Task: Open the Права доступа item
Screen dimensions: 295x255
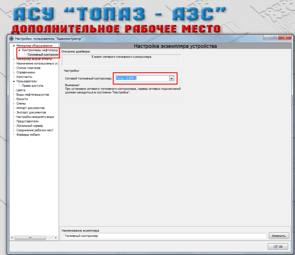Action: point(32,86)
